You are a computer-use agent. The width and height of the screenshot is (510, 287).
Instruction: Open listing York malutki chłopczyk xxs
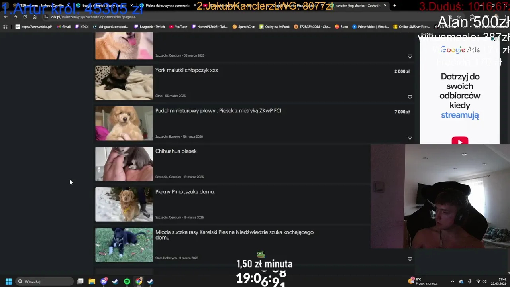(x=186, y=70)
